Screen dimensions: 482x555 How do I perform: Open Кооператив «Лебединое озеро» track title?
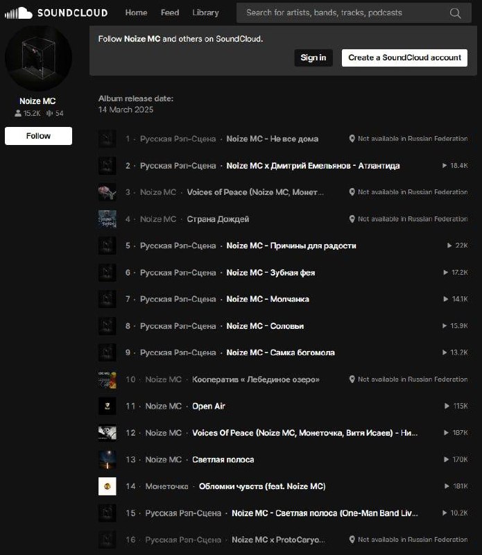click(255, 379)
